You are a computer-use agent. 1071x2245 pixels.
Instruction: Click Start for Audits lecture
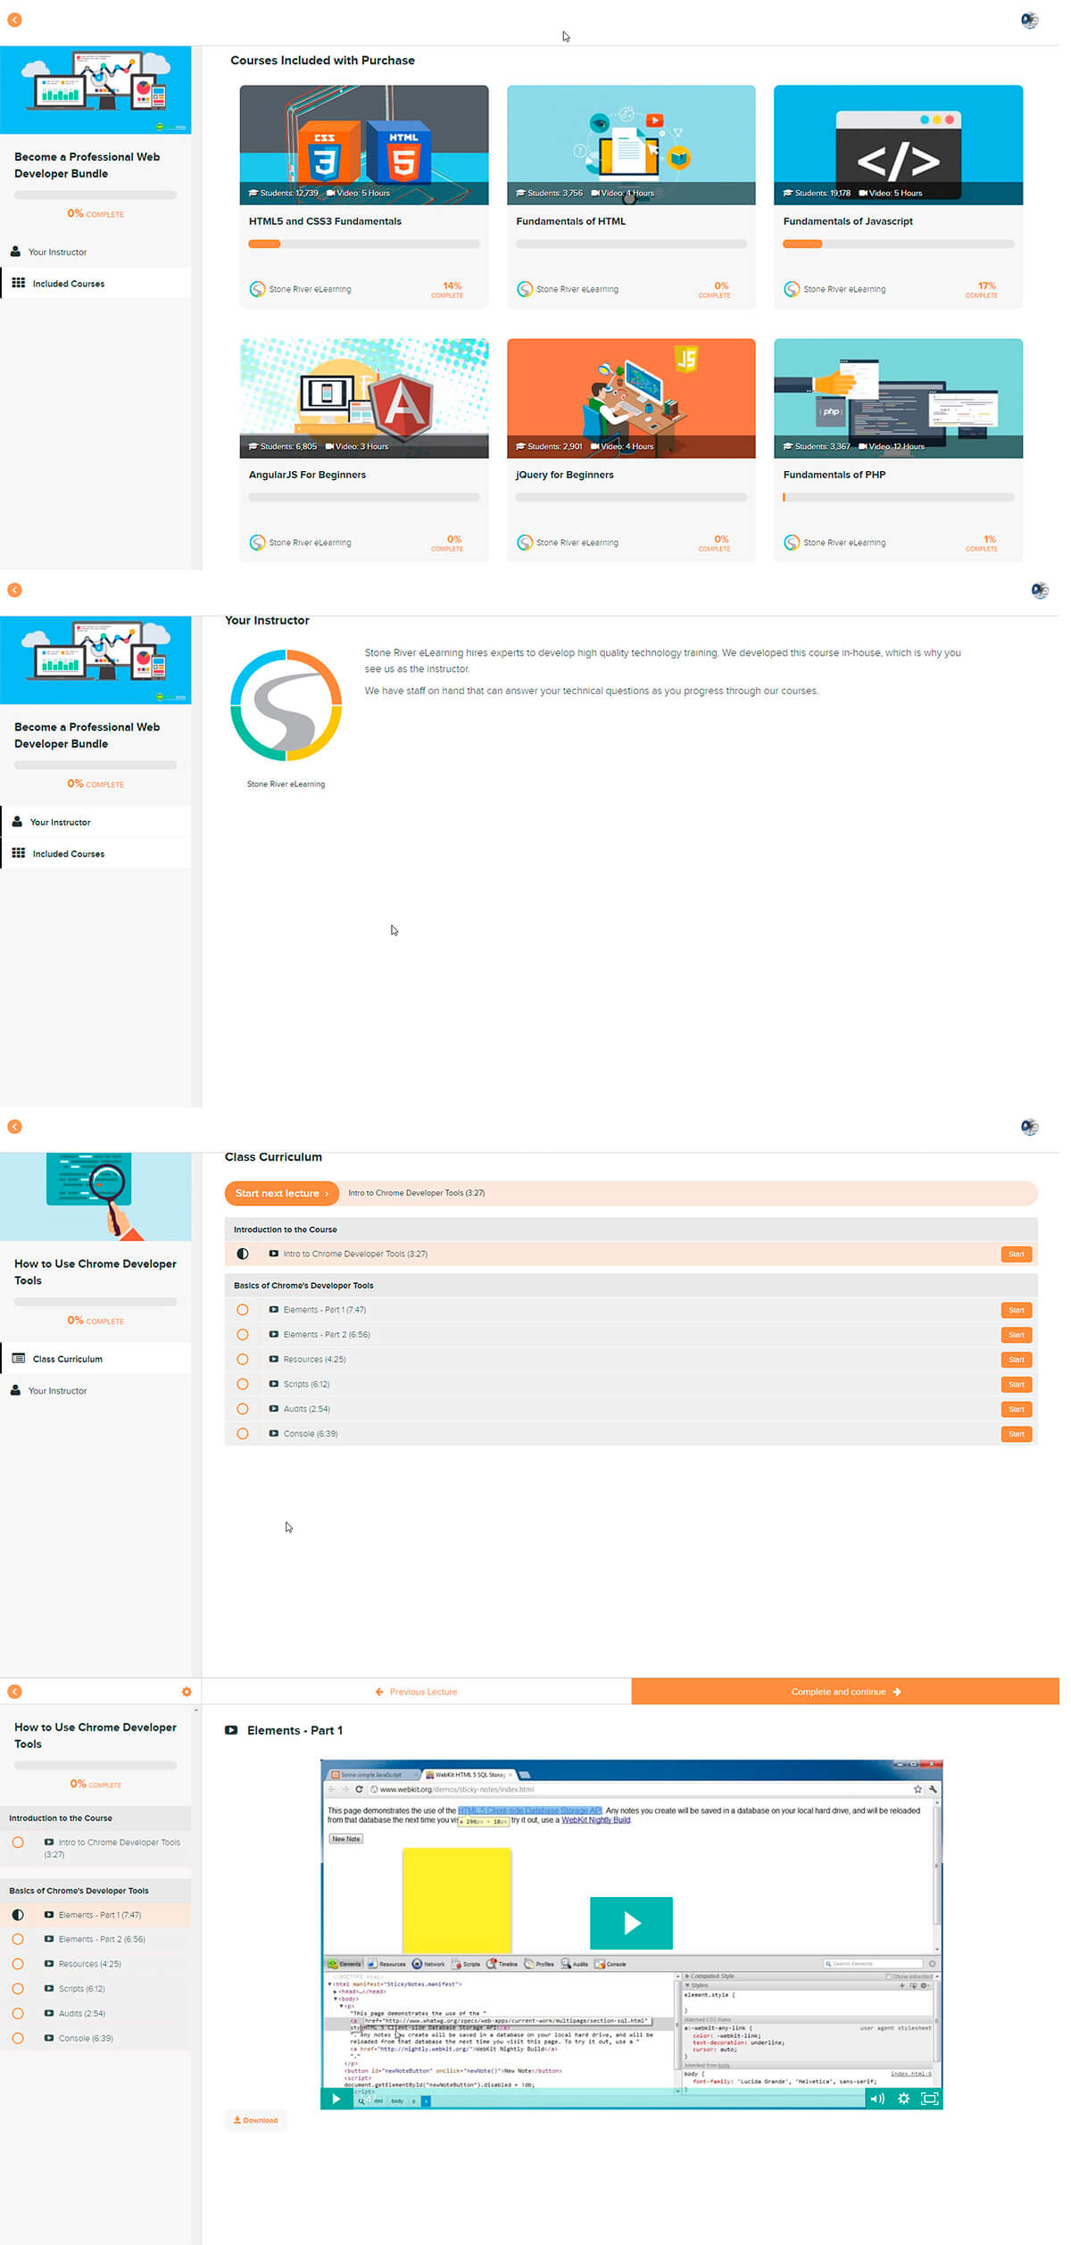click(1017, 1409)
